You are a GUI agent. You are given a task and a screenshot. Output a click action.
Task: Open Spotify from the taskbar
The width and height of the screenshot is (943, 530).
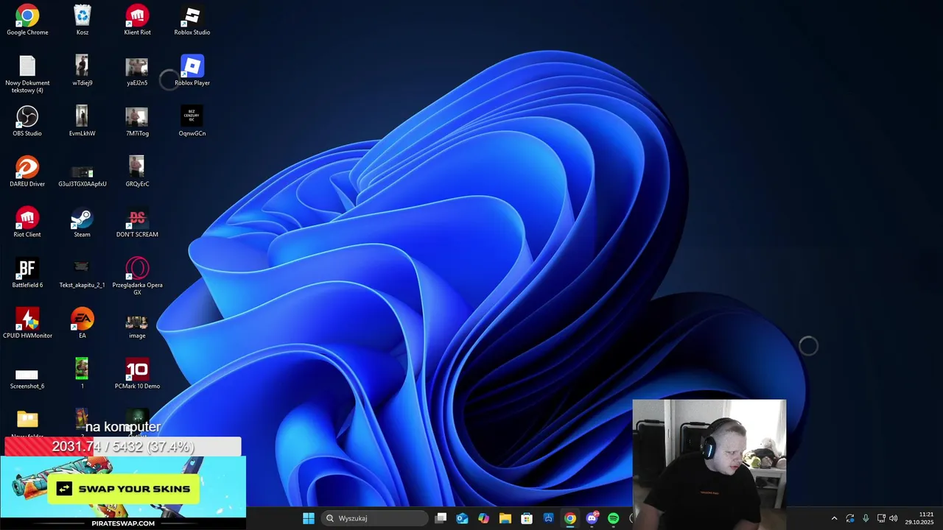pos(613,518)
